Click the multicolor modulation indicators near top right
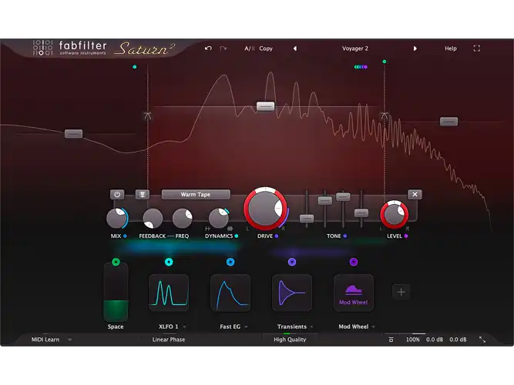Image resolution: width=514 pixels, height=385 pixels. click(x=361, y=67)
